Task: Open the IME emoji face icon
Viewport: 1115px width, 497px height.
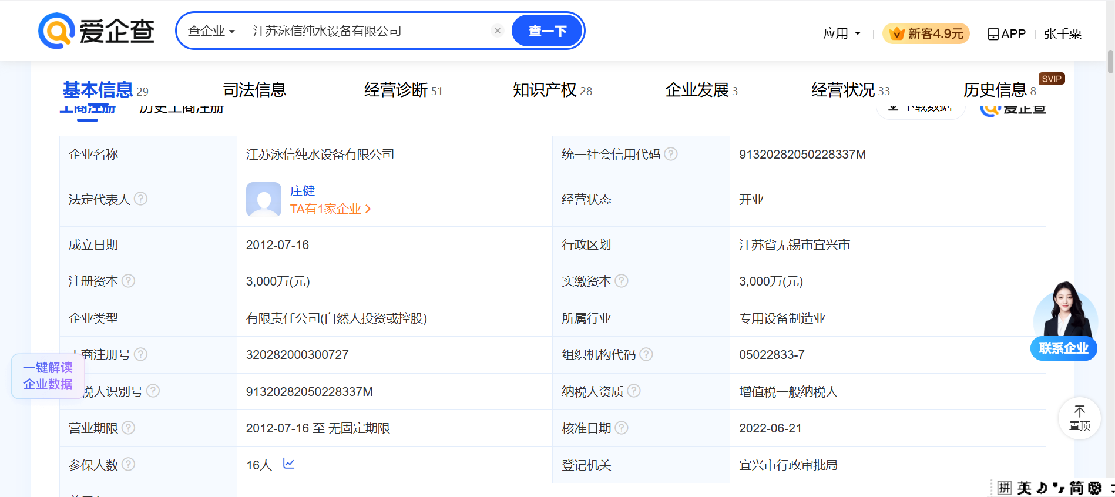Action: 1095,488
